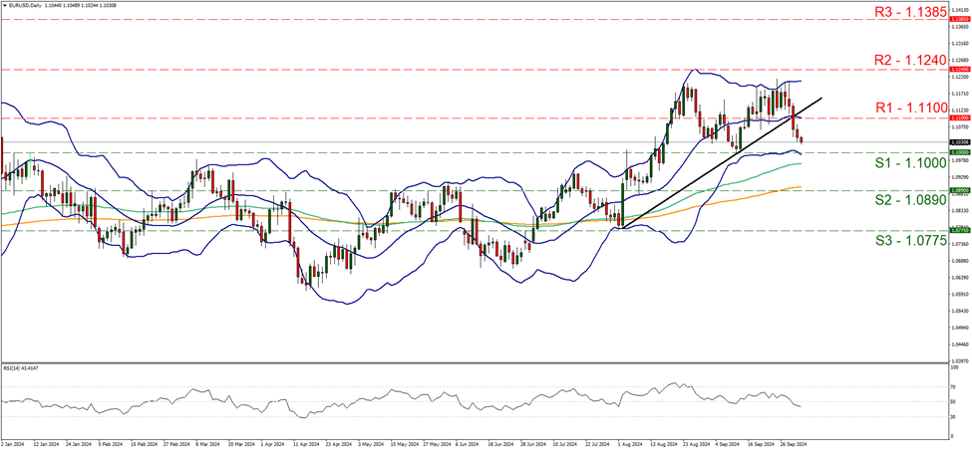Click the dropdown arrow beside EURUSD,Daily
Screen dimensions: 972x450
coord(4,4)
